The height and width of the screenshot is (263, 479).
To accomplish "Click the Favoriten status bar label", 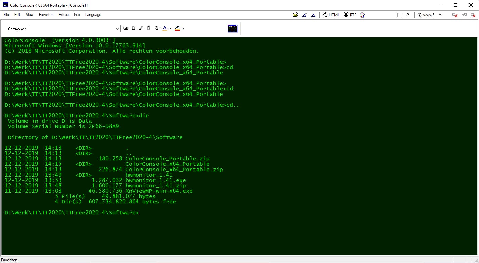I will point(9,260).
